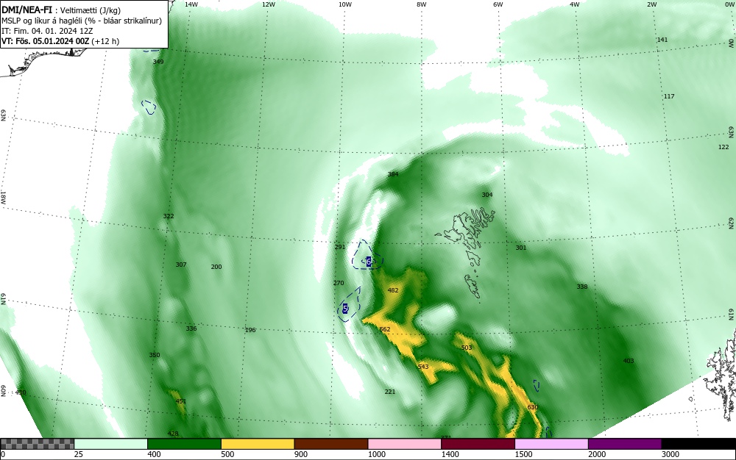Click the map value 301
The image size is (736, 460).
(x=521, y=248)
